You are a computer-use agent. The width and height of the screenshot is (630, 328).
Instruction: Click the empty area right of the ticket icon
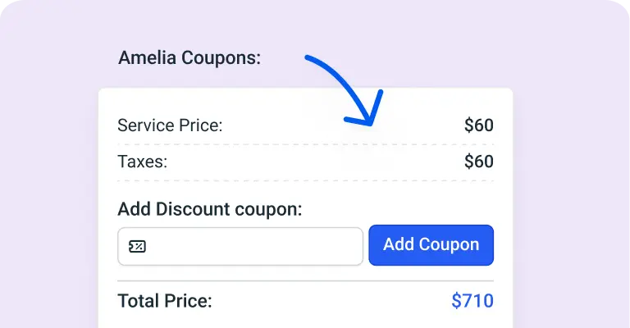point(255,246)
